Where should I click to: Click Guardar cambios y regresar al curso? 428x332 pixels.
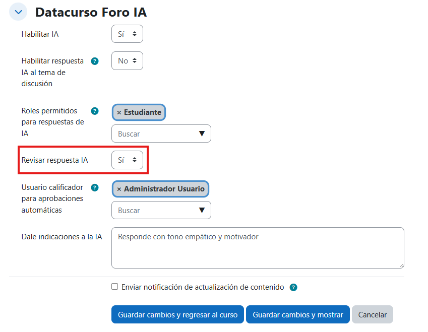(177, 314)
